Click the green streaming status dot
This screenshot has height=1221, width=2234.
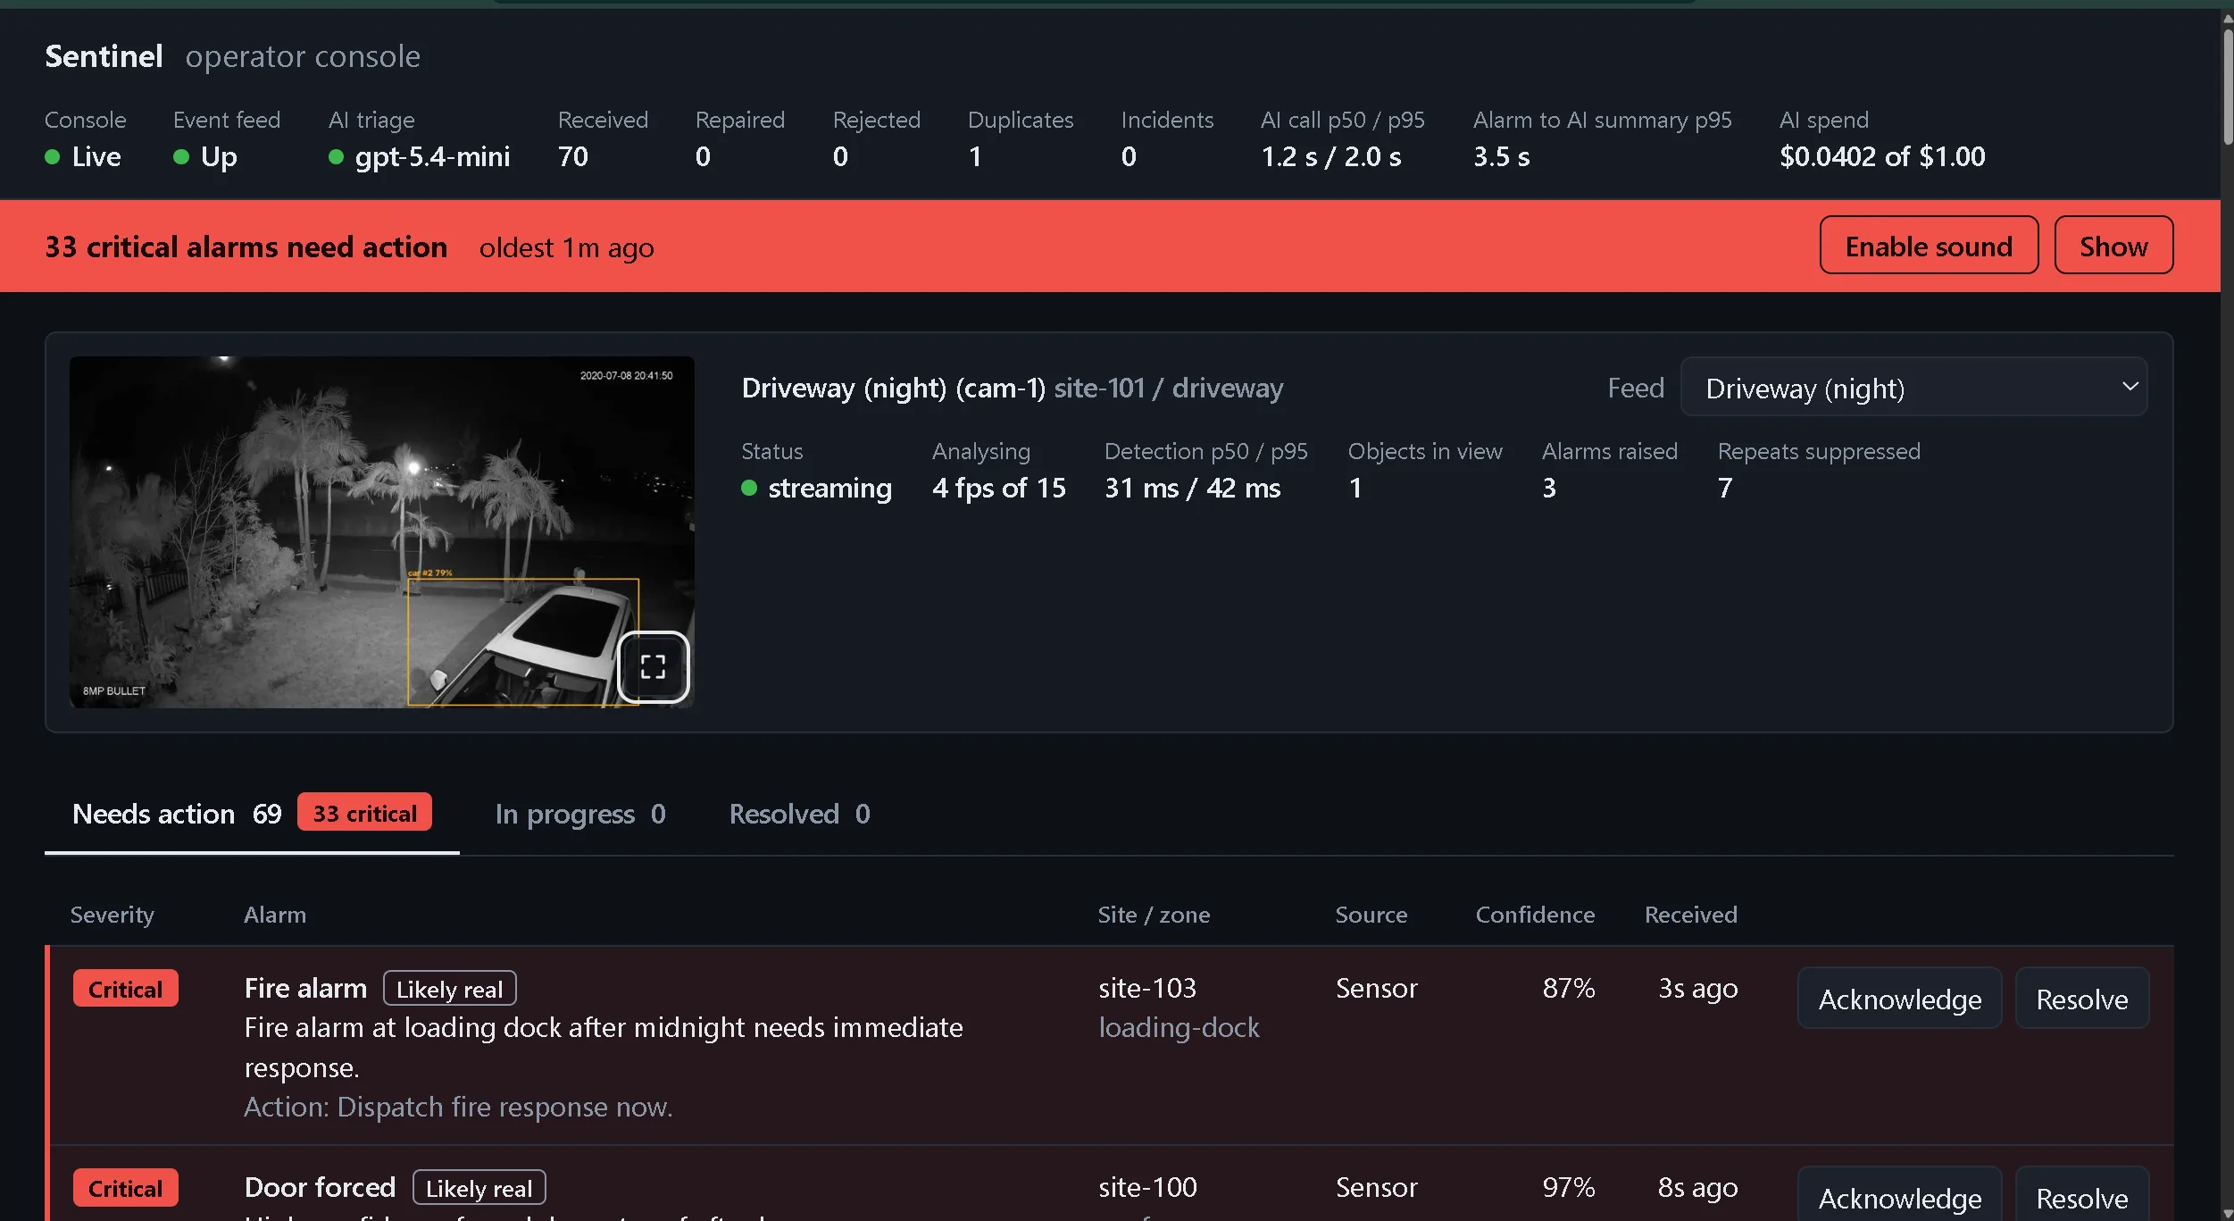point(749,488)
